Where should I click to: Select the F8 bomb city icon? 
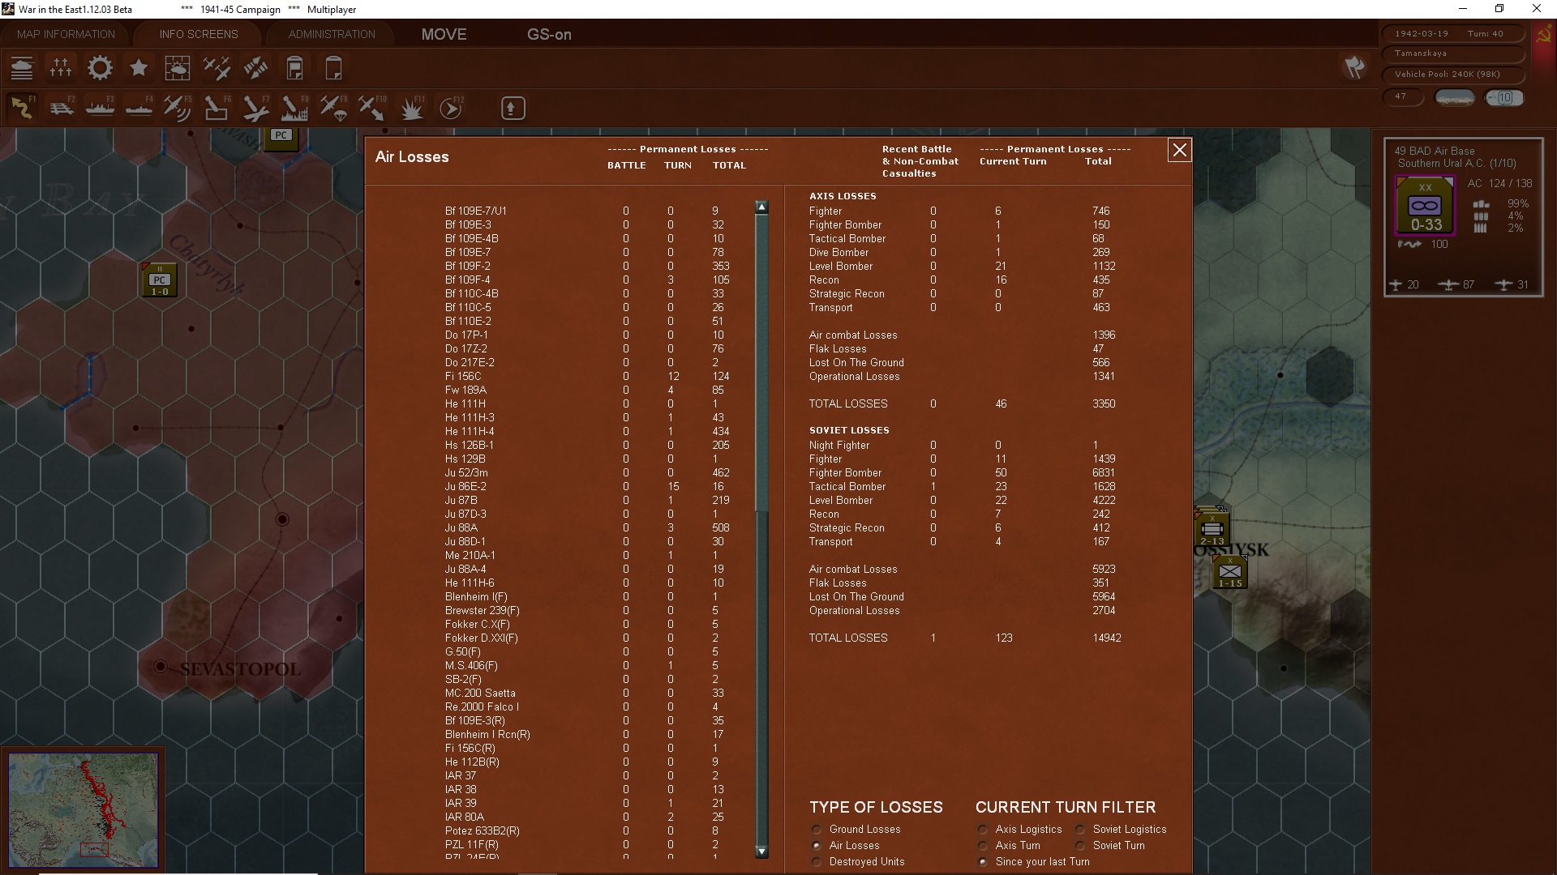tap(294, 108)
